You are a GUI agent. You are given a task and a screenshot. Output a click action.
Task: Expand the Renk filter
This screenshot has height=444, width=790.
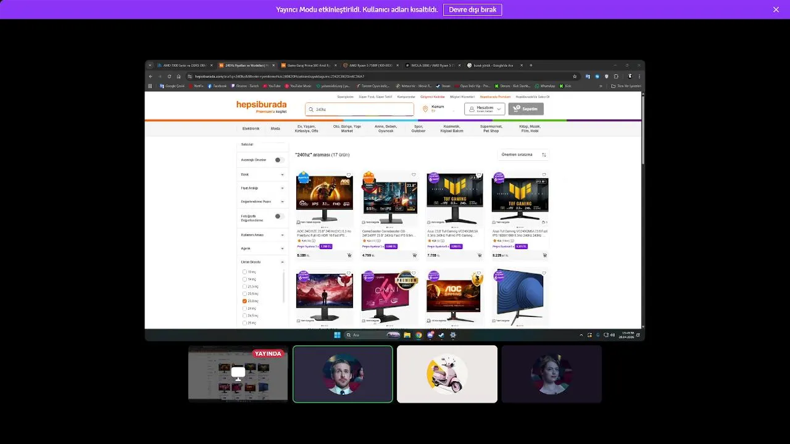[283, 175]
